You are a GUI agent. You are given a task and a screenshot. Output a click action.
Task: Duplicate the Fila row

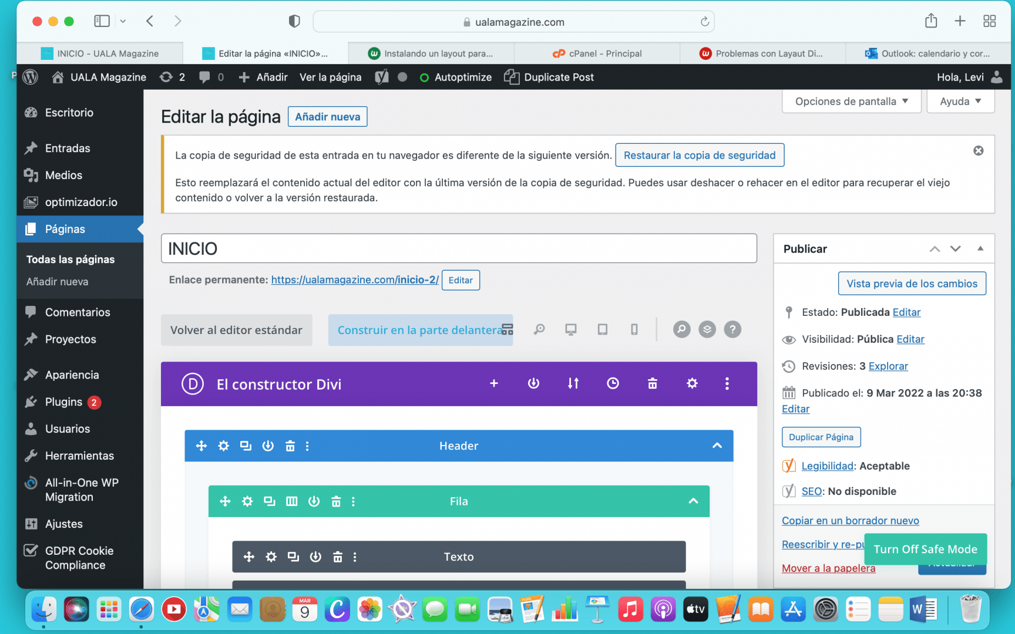[270, 501]
